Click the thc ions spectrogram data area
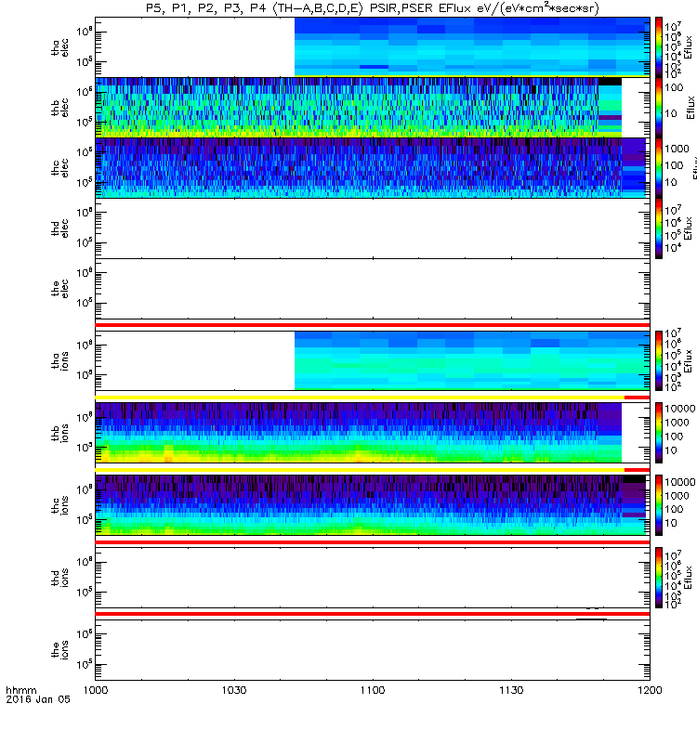The image size is (697, 743). point(371,505)
